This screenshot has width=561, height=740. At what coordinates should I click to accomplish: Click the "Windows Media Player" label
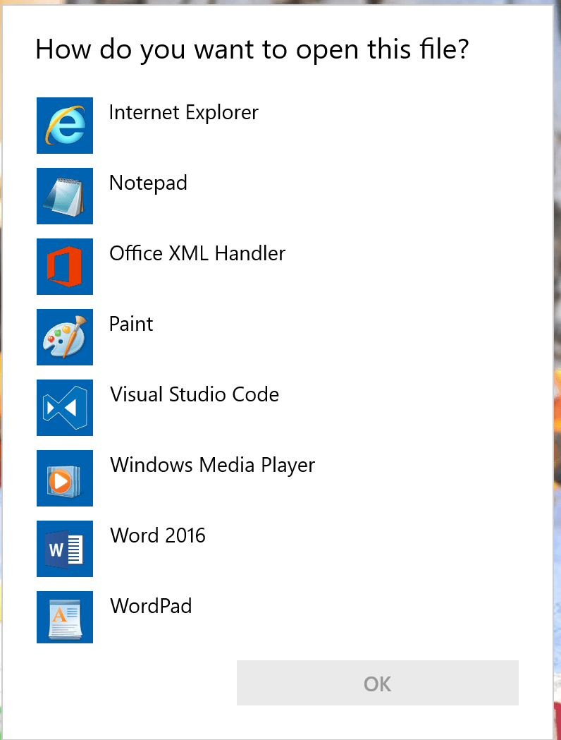[x=212, y=466]
